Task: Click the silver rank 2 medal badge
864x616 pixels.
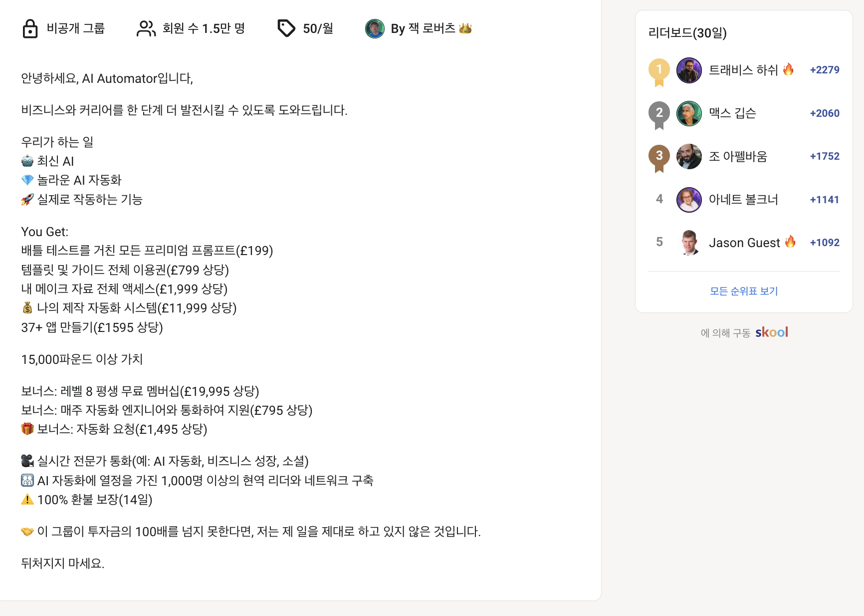Action: [x=659, y=114]
